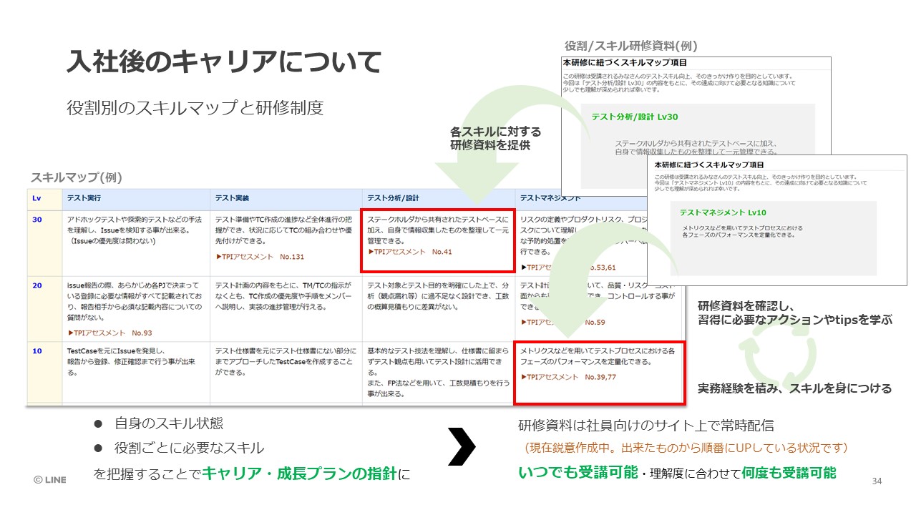Click green text キャリア・成長プランの指針
This screenshot has height=515, width=916.
[300, 473]
